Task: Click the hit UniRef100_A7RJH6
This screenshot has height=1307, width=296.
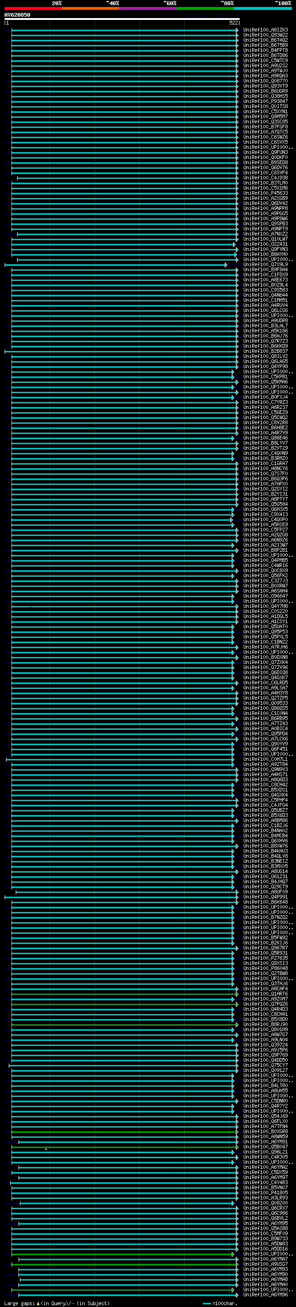Action: [x=265, y=647]
